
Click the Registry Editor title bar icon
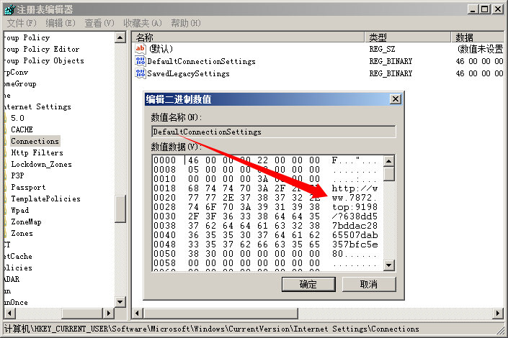point(7,9)
